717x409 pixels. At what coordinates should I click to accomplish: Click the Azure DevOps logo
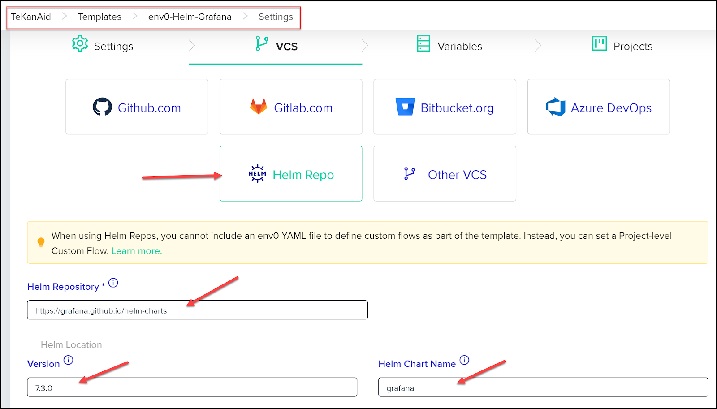[555, 107]
